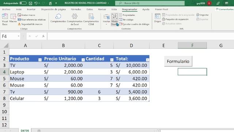Open the file name title dropdown

(x=108, y=3)
